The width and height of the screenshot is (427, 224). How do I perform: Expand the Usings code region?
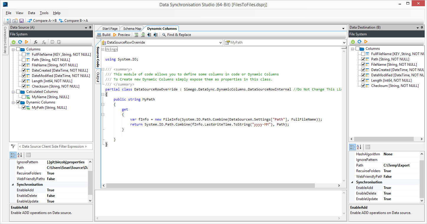103,49
